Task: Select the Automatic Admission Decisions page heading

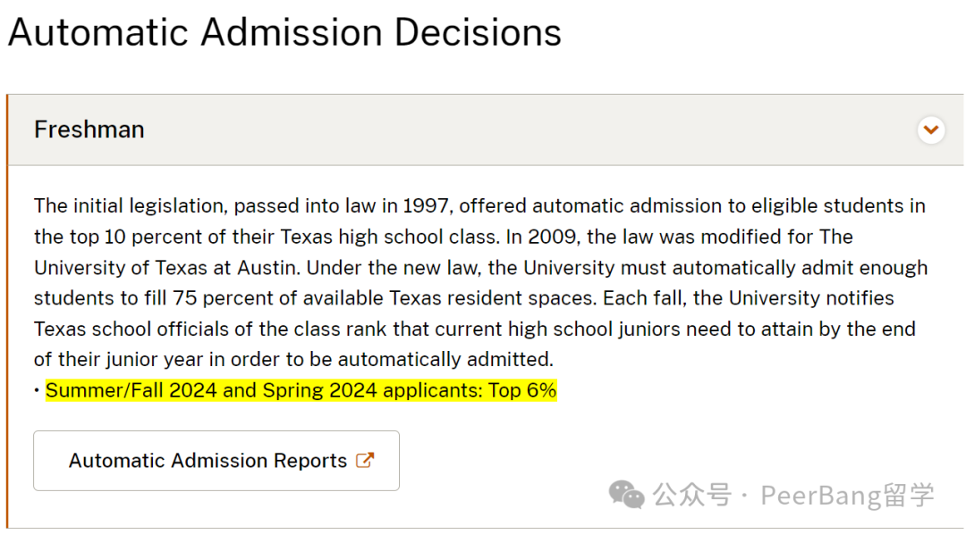Action: point(284,32)
